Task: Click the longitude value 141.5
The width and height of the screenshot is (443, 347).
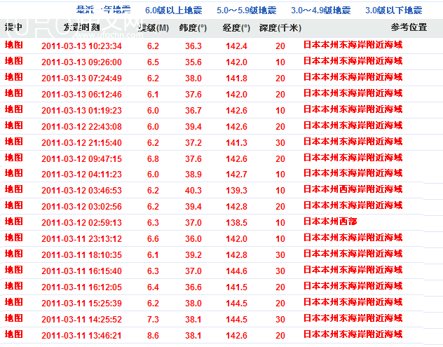Action: click(236, 287)
